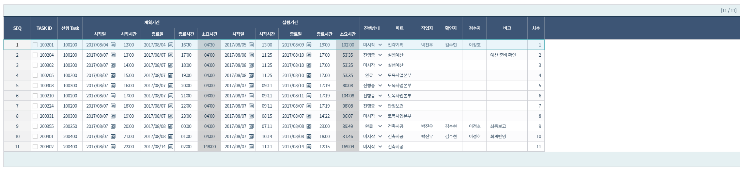This screenshot has width=745, height=171.
Task: Open calendar for row 1 planned start date
Action: (x=113, y=45)
